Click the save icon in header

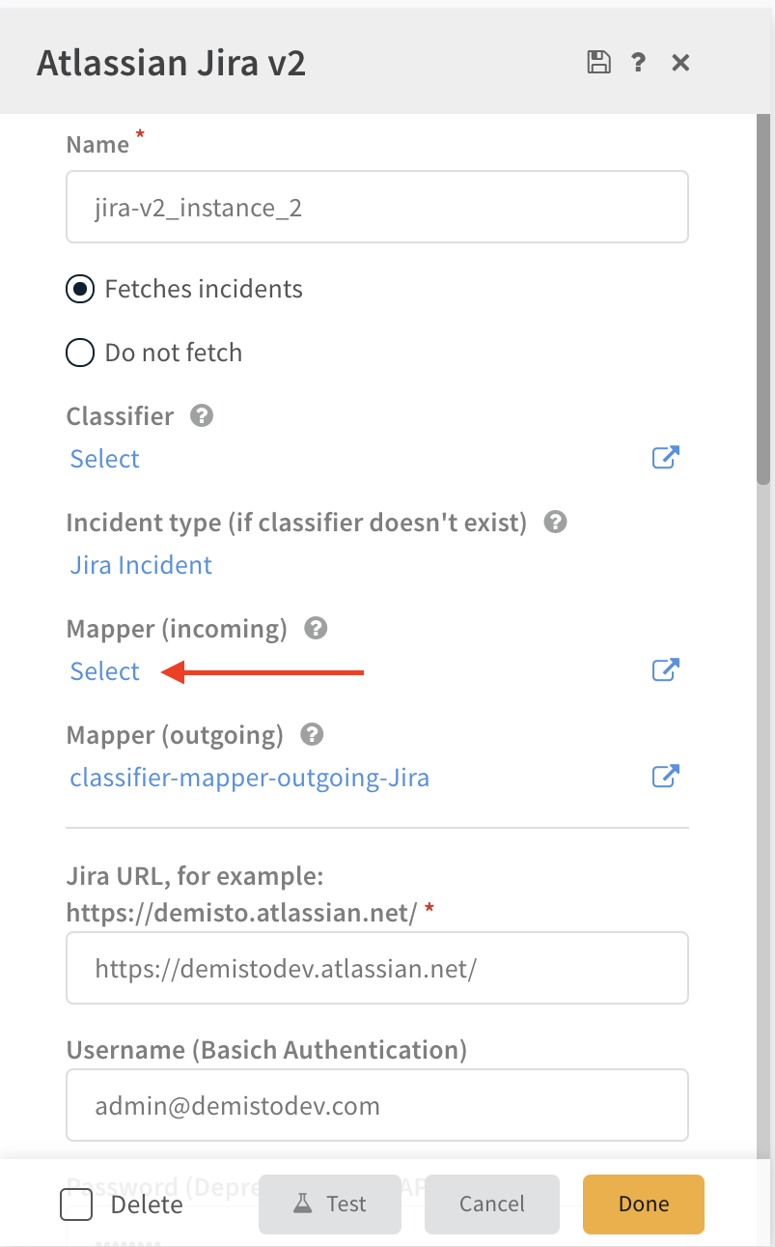pos(598,63)
